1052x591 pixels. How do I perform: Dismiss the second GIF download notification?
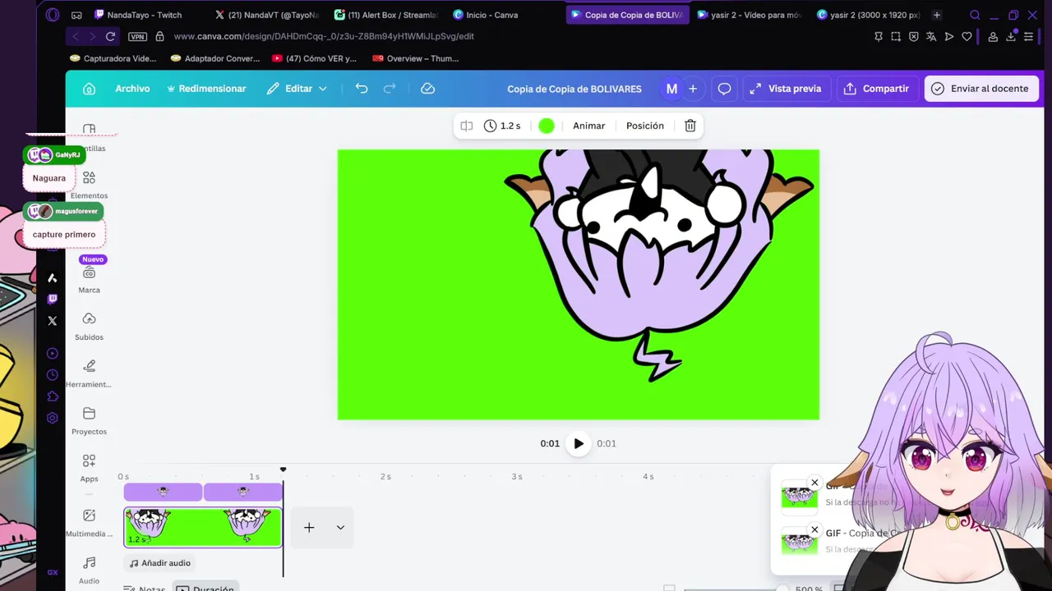click(814, 530)
